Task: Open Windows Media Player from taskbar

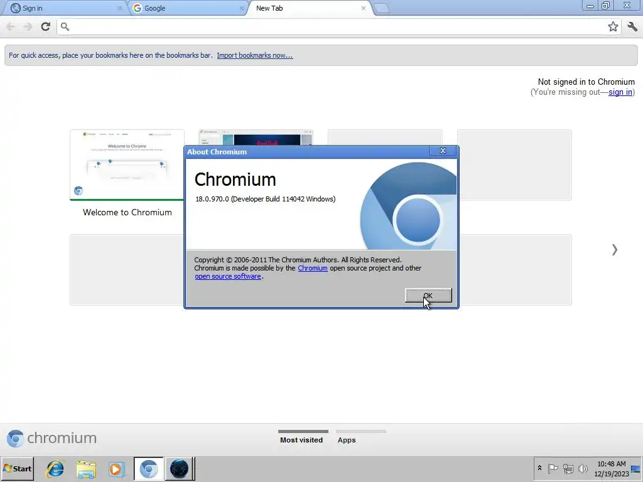Action: pyautogui.click(x=117, y=469)
